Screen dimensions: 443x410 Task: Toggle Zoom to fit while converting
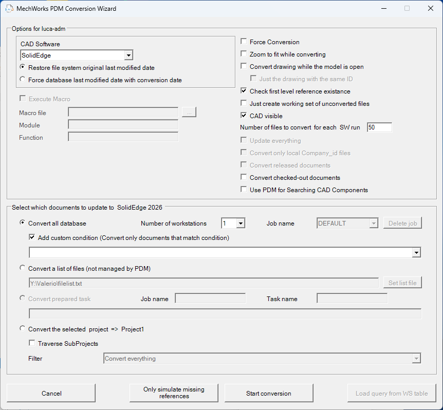click(244, 53)
